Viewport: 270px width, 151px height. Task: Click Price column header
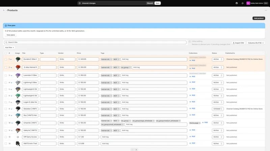pyautogui.click(x=79, y=53)
